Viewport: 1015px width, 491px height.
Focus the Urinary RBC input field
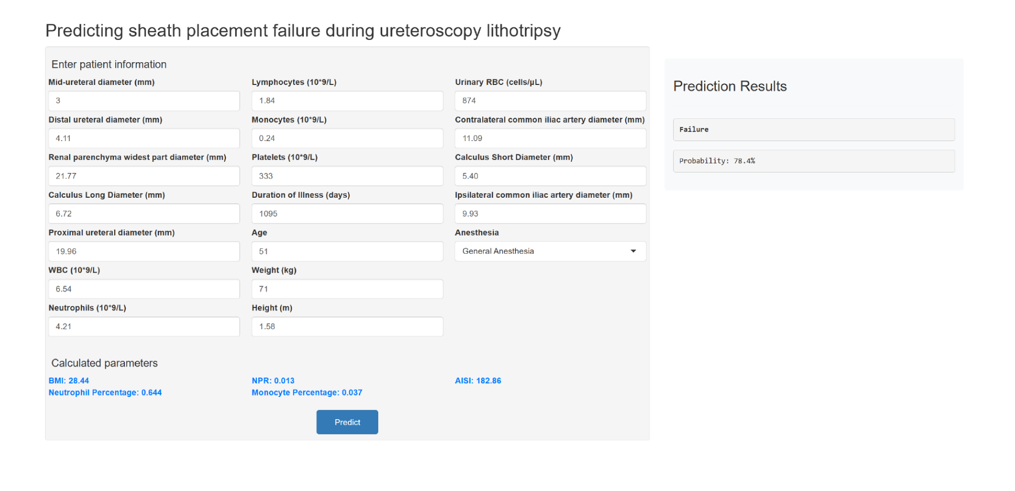(x=550, y=101)
